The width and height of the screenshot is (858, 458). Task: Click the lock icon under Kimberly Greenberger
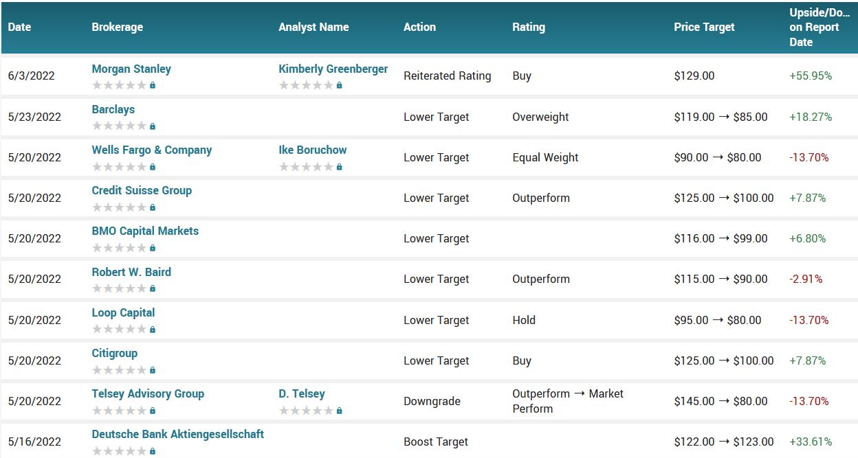point(340,86)
